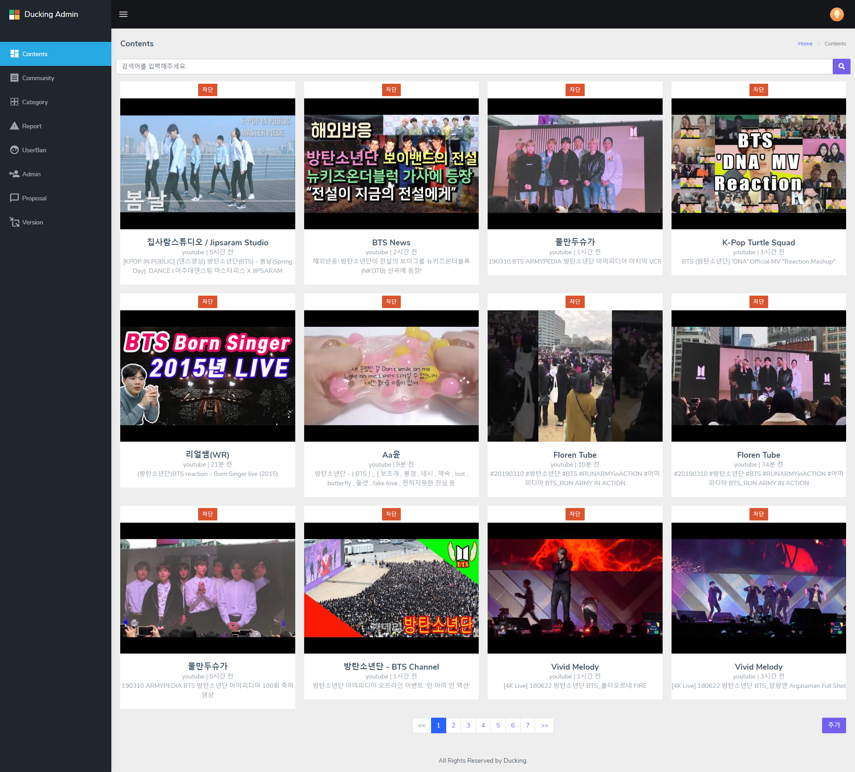
Task: Go to pagination page 3
Action: pos(468,725)
